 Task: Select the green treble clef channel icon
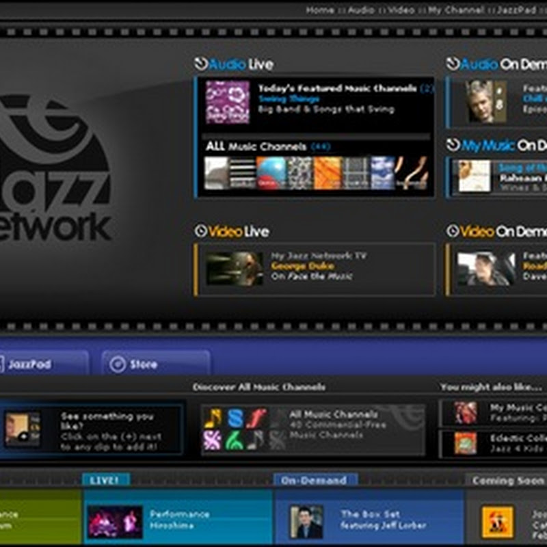pos(235,440)
